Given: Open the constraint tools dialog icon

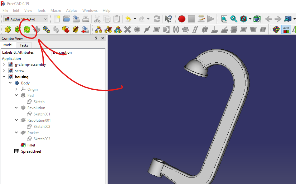Looking at the screenshot, I should 99,29.
